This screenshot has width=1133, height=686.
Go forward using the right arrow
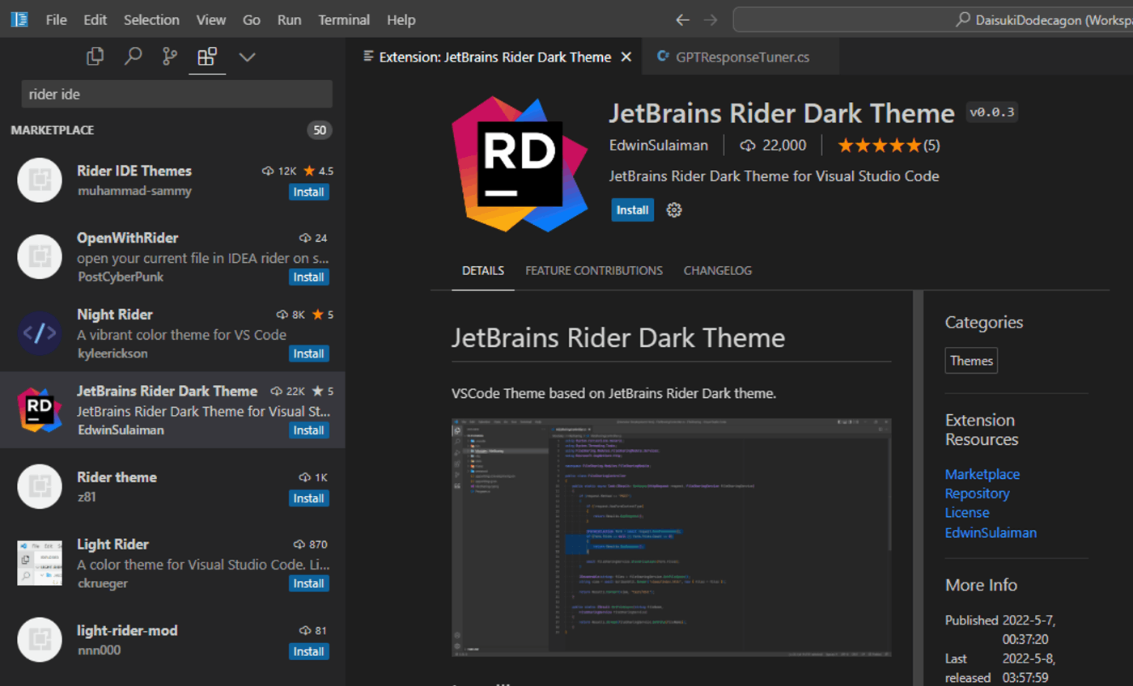711,19
